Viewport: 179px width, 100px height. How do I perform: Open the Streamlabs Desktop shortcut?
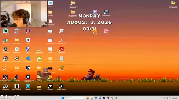[6, 31]
